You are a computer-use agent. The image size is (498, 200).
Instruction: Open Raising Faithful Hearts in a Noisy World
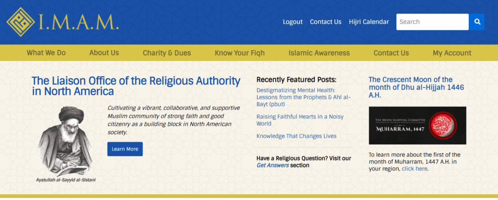(300, 120)
